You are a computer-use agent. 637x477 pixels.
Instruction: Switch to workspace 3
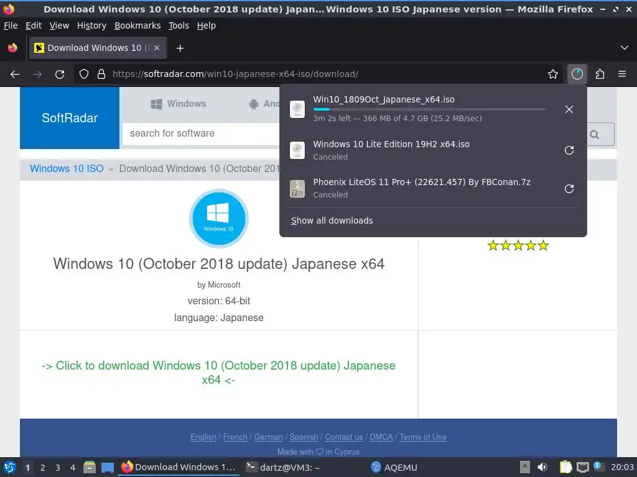(x=58, y=468)
